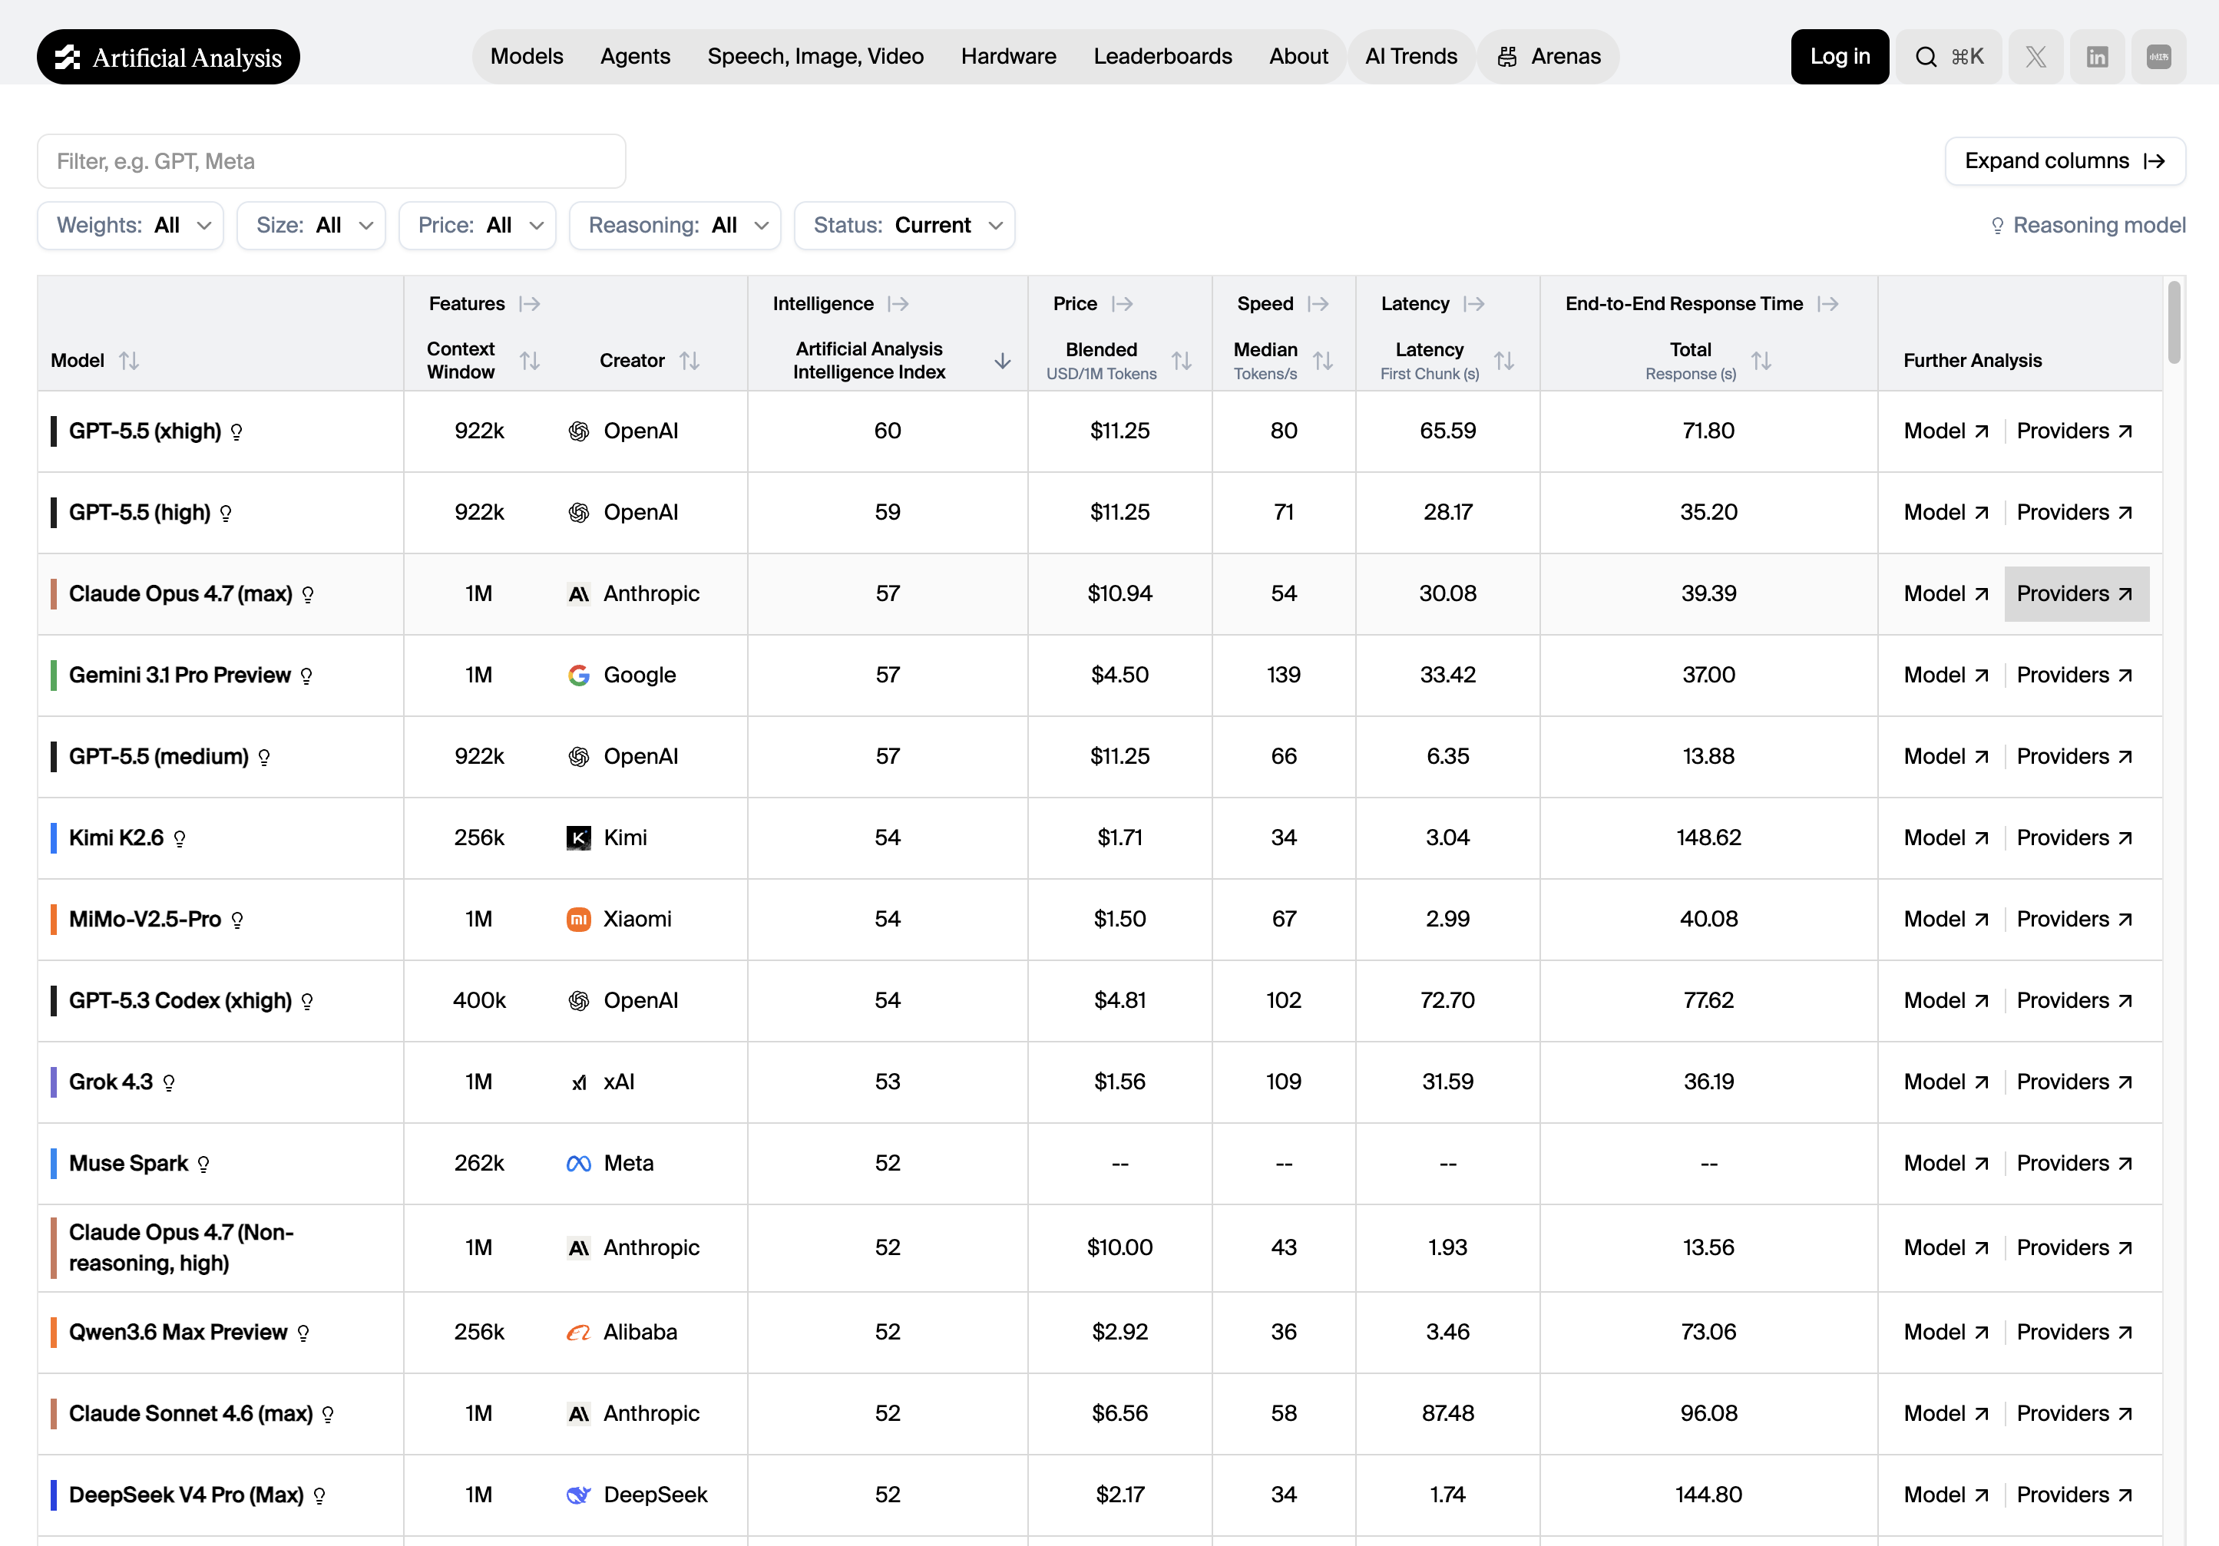Sort by Intelligence Index down arrow
Viewport: 2219px width, 1546px height.
1004,361
